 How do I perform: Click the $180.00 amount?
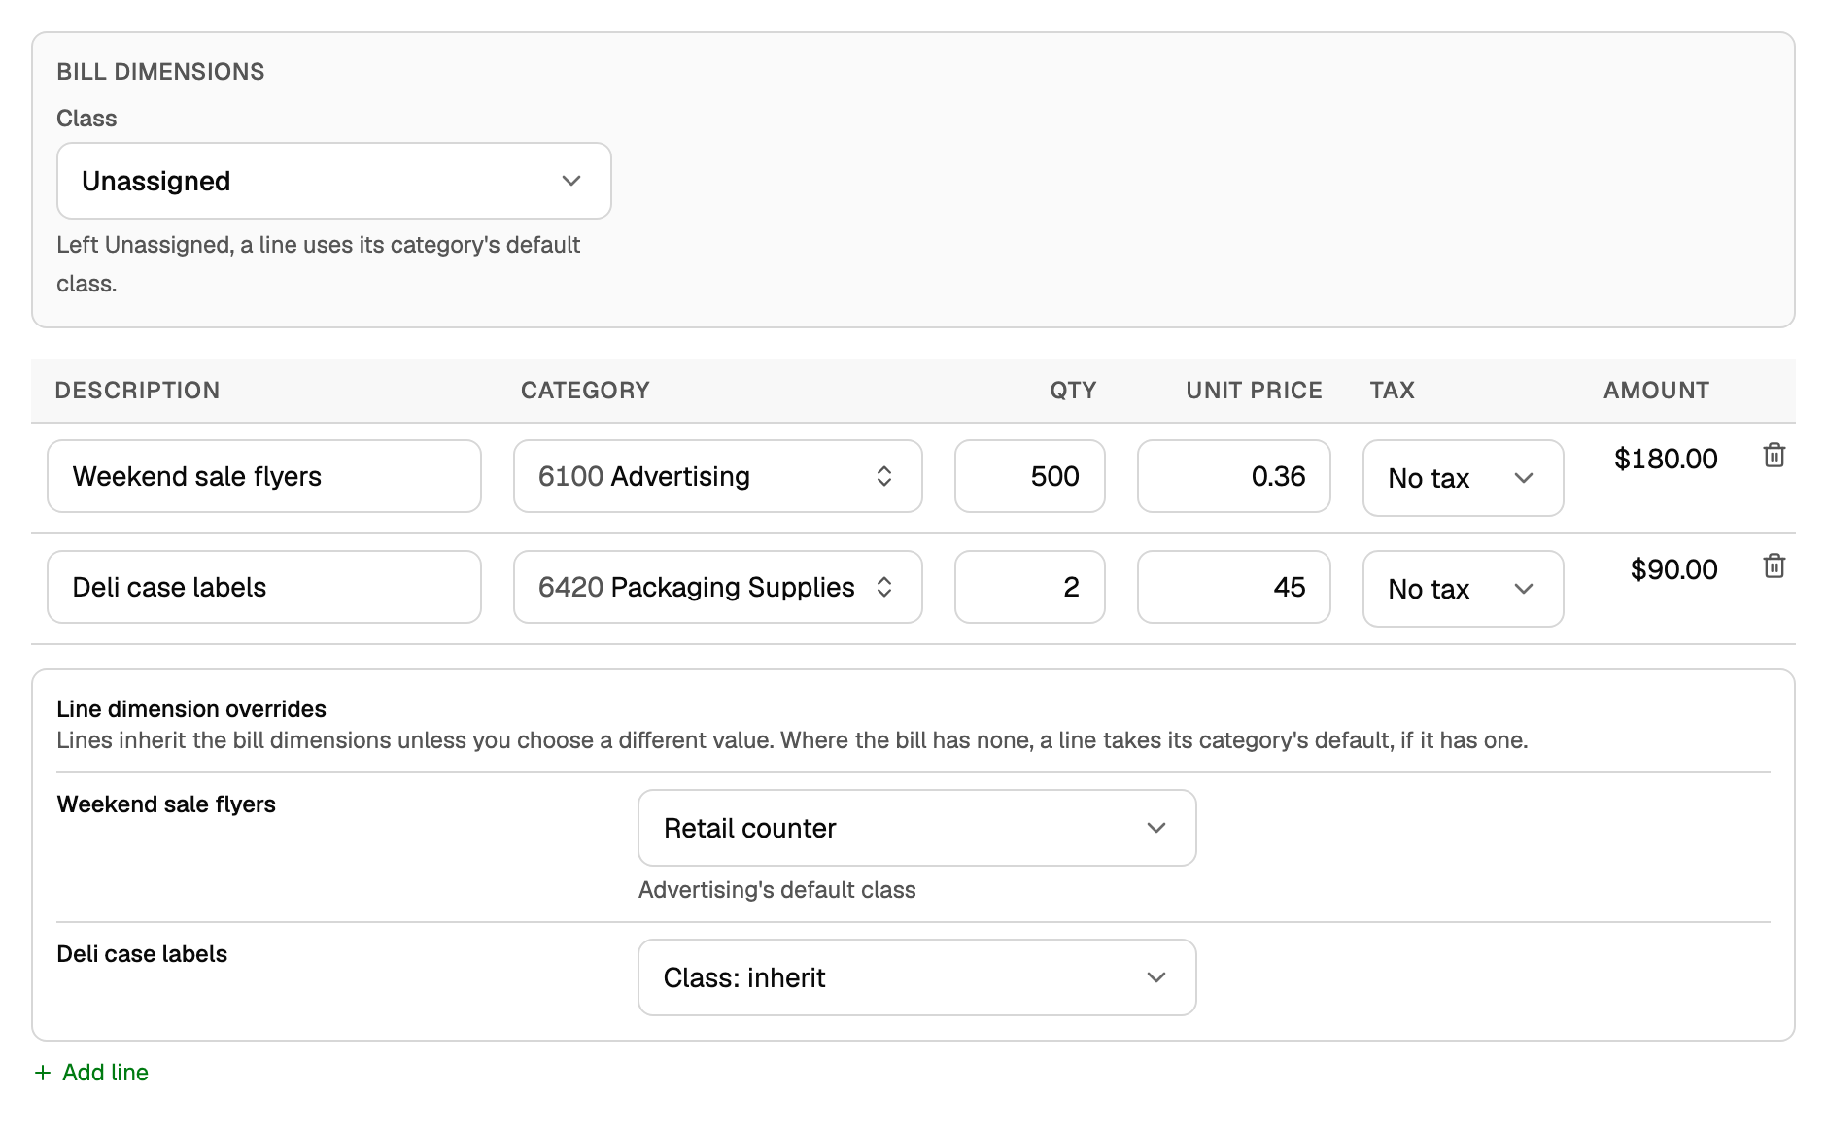(x=1666, y=459)
